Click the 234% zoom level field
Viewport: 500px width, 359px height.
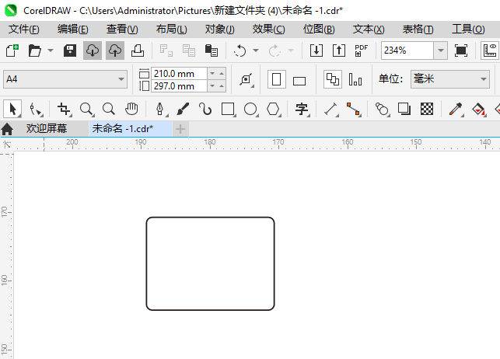pos(407,51)
